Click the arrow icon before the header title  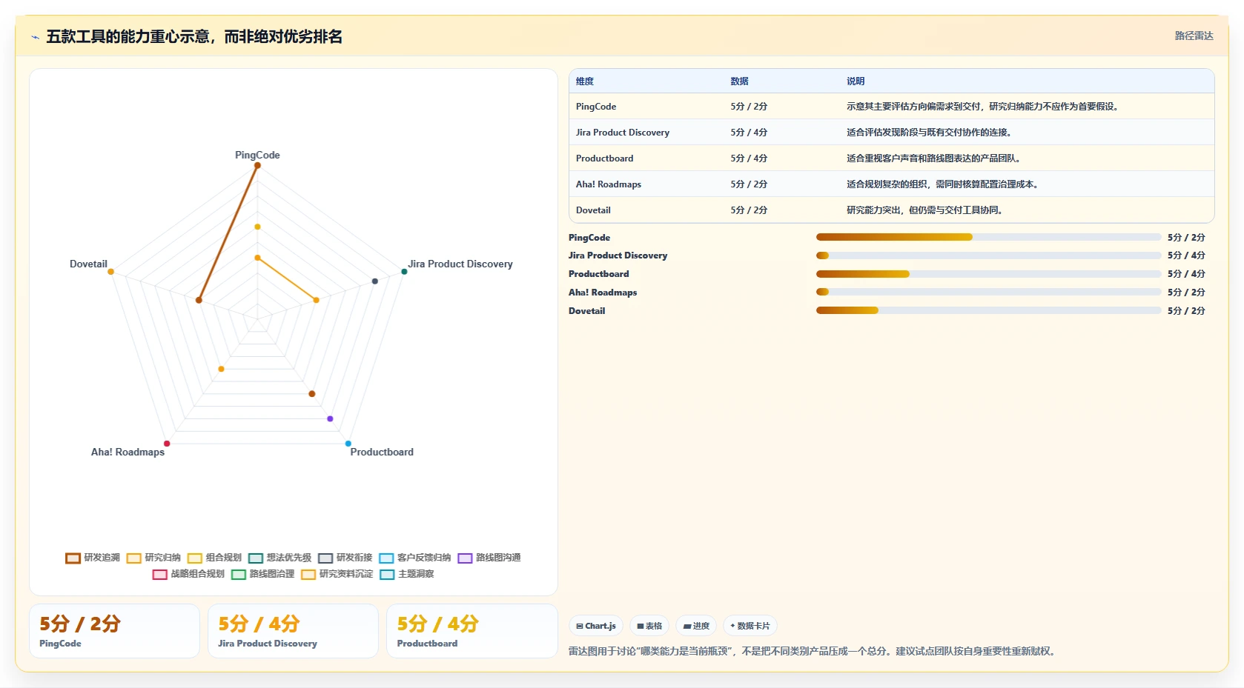click(x=35, y=36)
